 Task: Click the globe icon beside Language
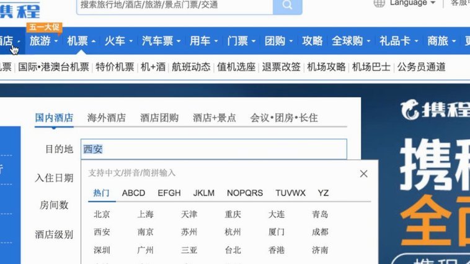coord(379,3)
